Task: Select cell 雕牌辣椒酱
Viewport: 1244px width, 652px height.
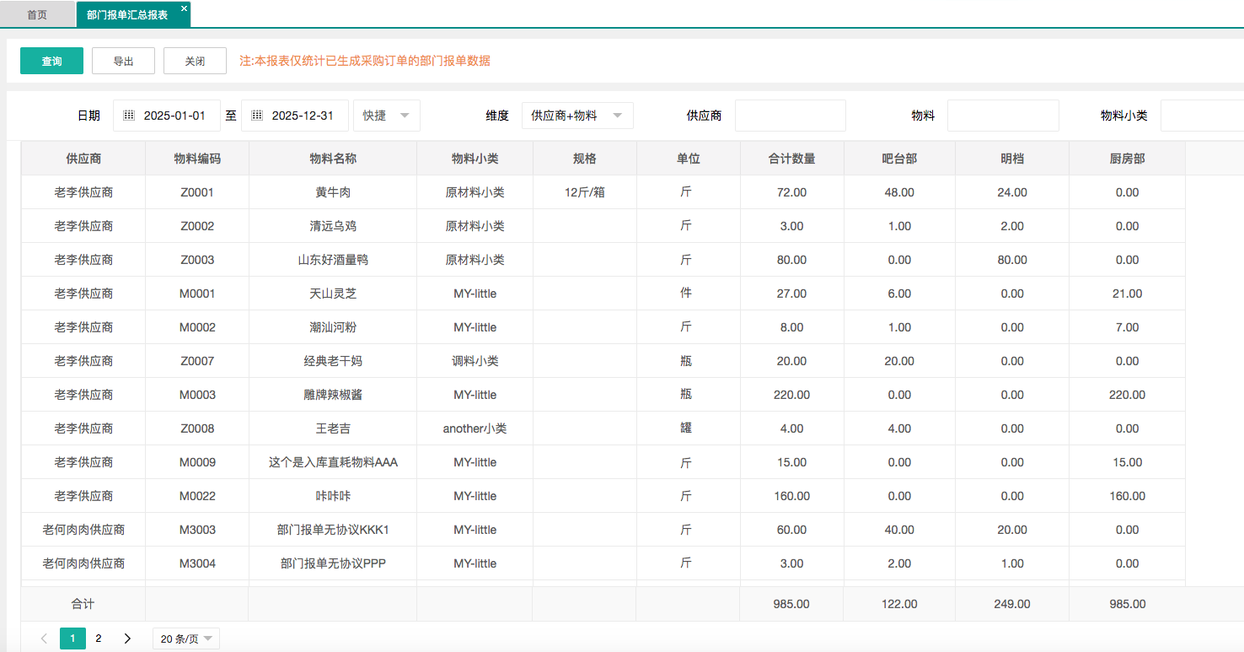Action: [x=333, y=395]
